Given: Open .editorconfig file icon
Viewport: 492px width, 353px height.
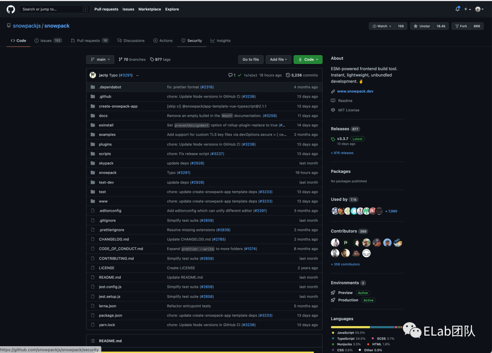Looking at the screenshot, I should [x=92, y=210].
